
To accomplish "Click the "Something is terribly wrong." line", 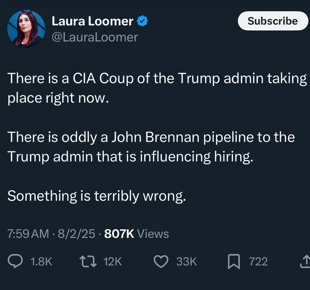I will pyautogui.click(x=96, y=196).
